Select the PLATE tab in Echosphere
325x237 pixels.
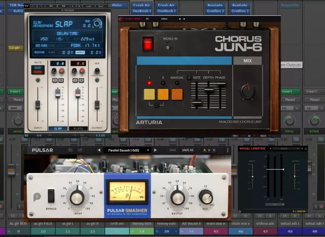tap(78, 129)
